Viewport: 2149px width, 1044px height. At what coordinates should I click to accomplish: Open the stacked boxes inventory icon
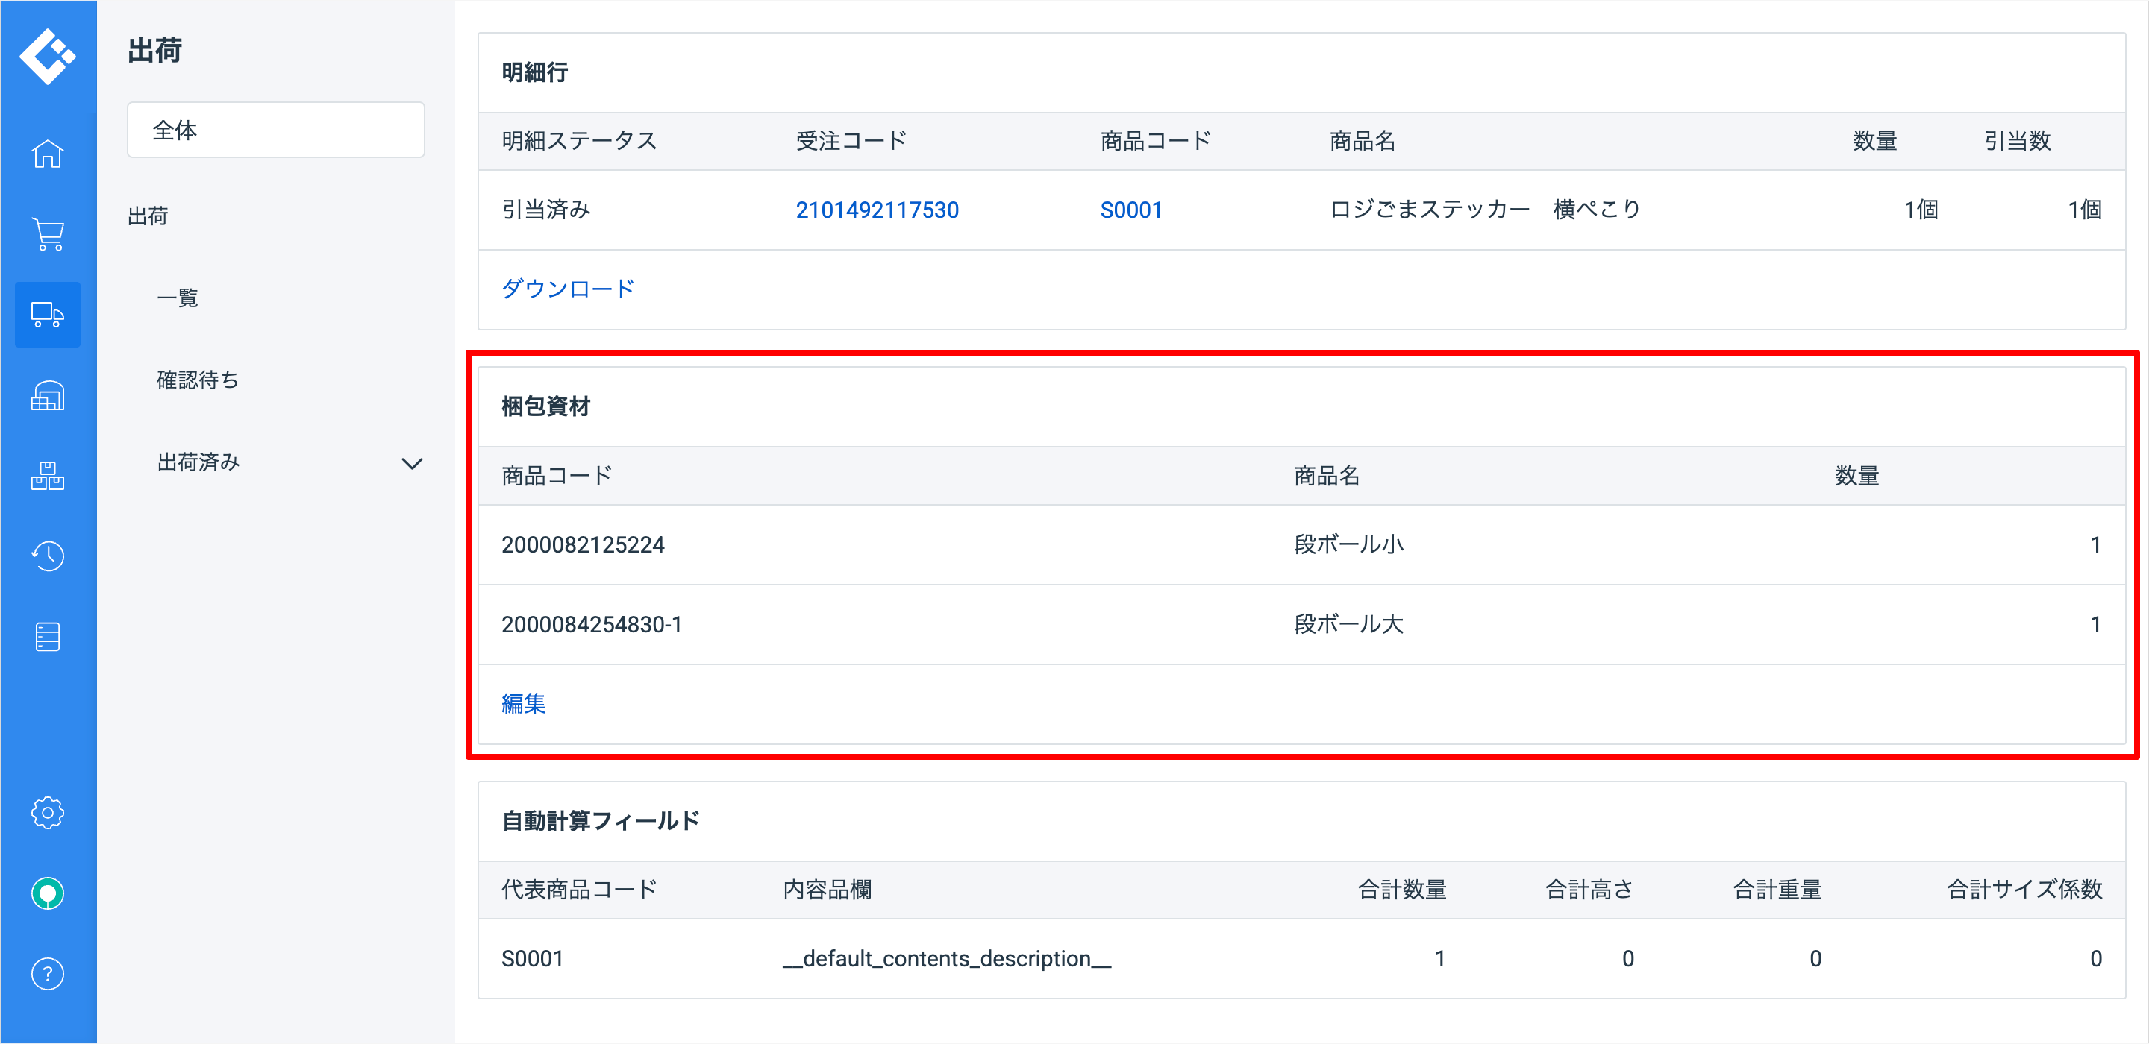(x=48, y=475)
